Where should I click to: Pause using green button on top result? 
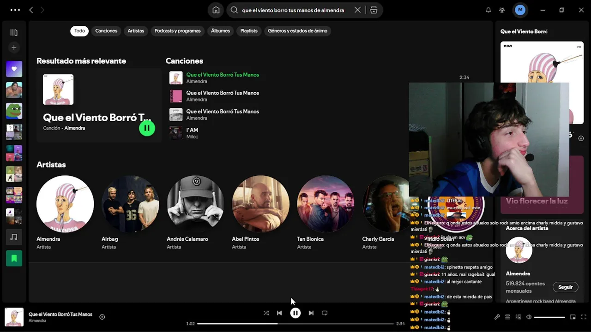pos(147,128)
